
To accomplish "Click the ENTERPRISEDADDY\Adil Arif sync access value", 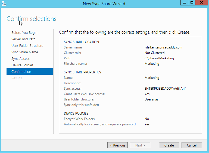I will coord(165,89).
